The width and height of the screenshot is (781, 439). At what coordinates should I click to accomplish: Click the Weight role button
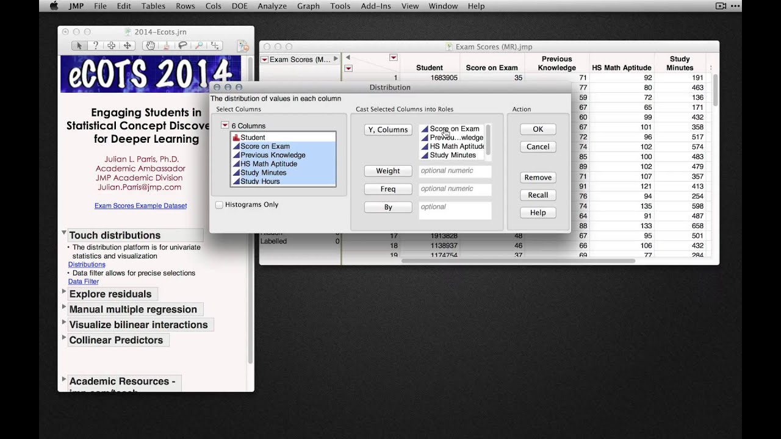388,171
